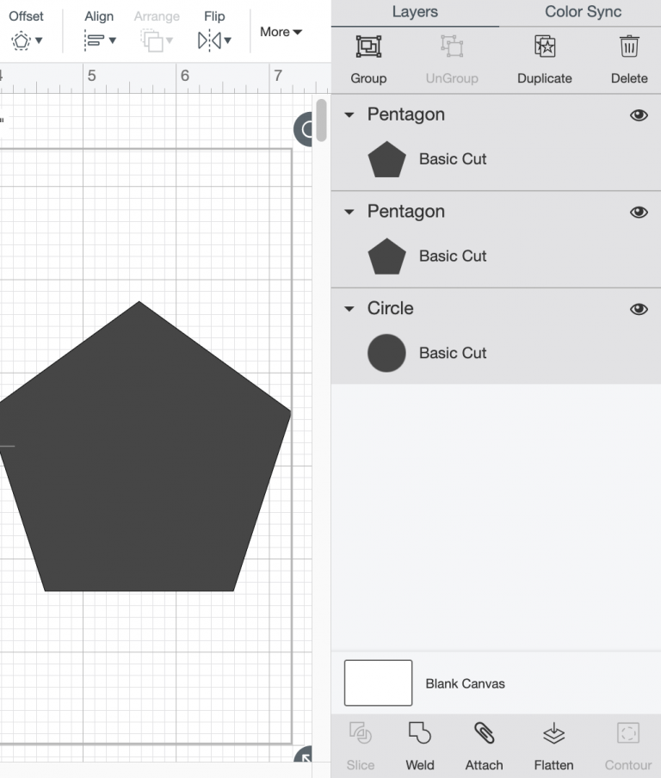Click the Circle layer title
Image resolution: width=661 pixels, height=778 pixels.
pos(390,308)
